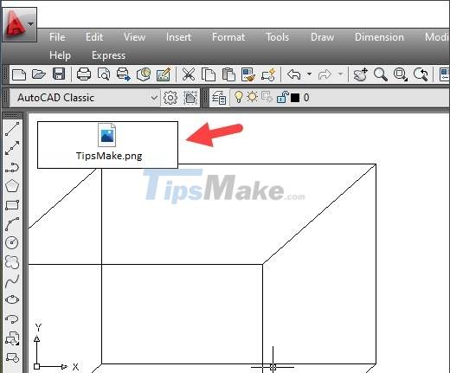Paste with the clipboard icon
This screenshot has width=450, height=373.
[x=228, y=74]
